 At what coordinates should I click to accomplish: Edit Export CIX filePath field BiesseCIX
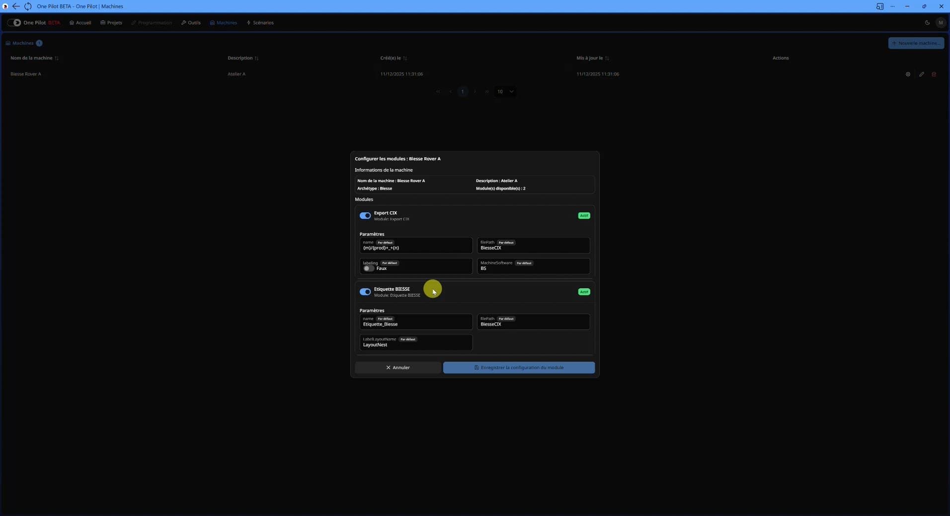(x=533, y=245)
